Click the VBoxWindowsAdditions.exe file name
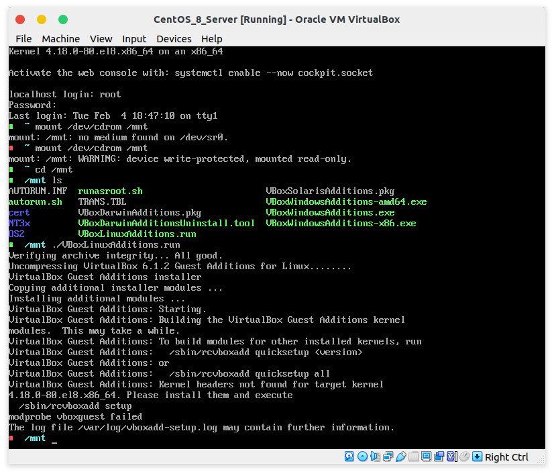Image resolution: width=554 pixels, height=474 pixels. pos(330,212)
